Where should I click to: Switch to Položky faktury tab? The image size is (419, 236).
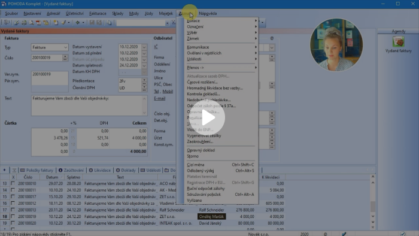[37, 170]
